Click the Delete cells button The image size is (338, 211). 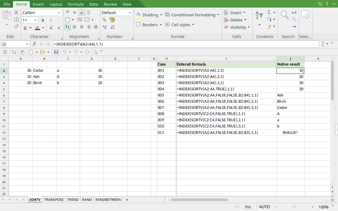235,20
